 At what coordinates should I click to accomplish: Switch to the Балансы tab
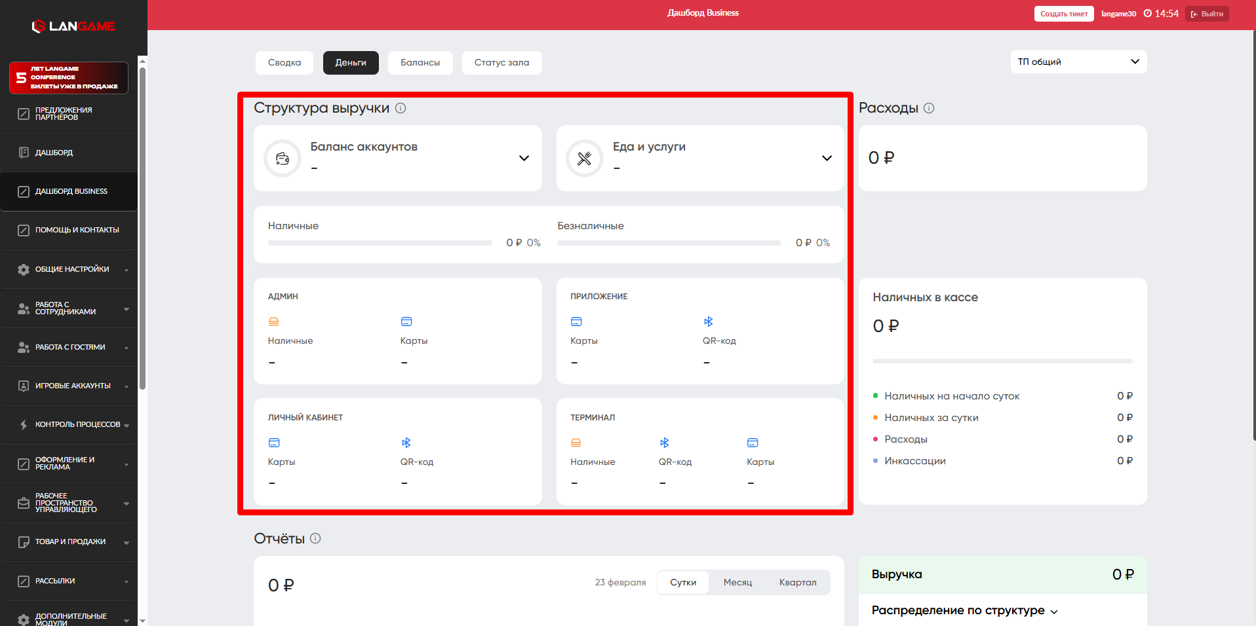pos(420,63)
